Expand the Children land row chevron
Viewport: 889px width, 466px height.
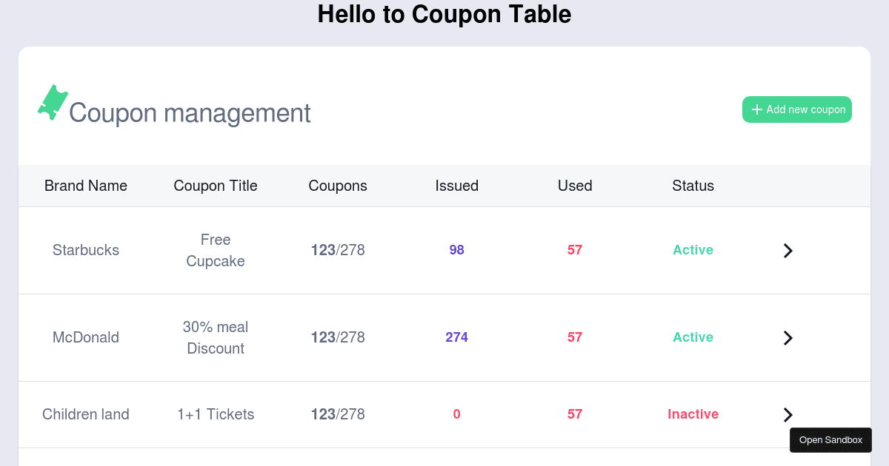tap(788, 415)
